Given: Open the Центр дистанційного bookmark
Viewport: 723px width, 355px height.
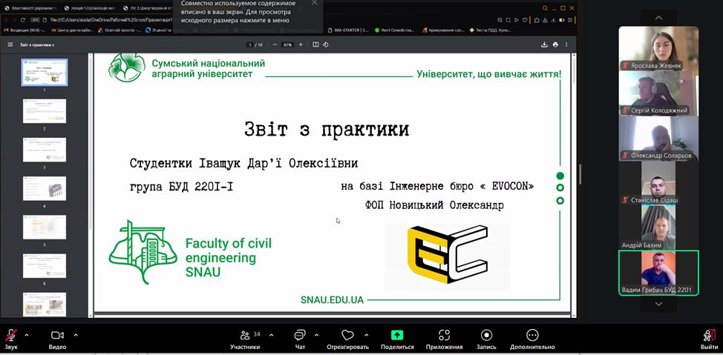Looking at the screenshot, I should pos(73,30).
